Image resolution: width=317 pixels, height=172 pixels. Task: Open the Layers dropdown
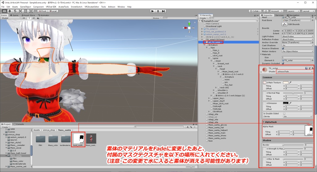click(293, 11)
